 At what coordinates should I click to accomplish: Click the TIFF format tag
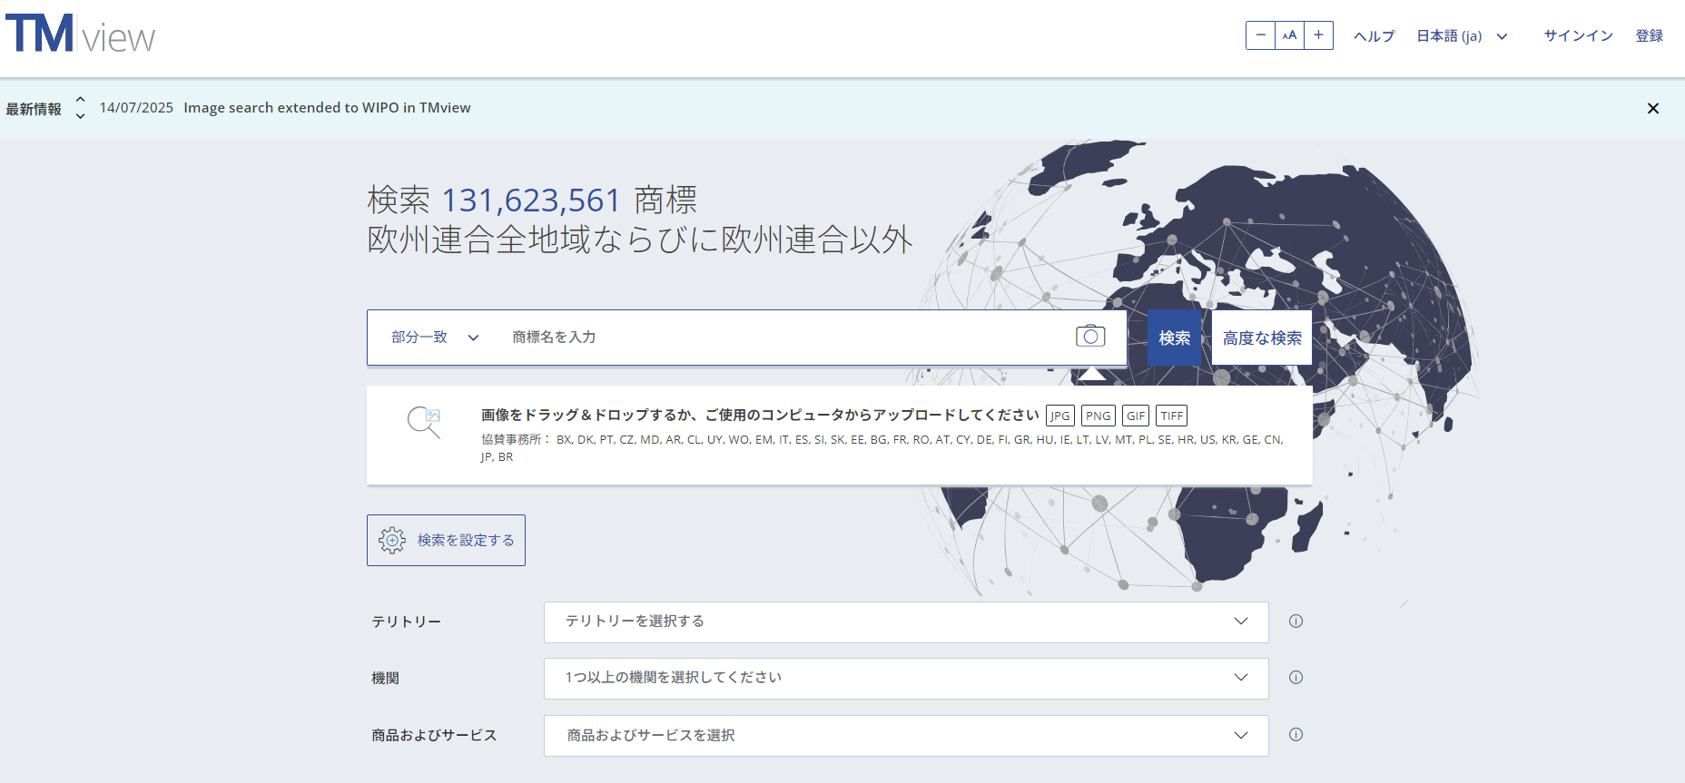[1172, 416]
